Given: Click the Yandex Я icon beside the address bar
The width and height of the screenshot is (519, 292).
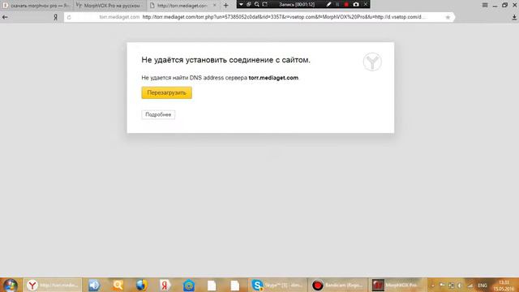Looking at the screenshot, I should point(55,17).
